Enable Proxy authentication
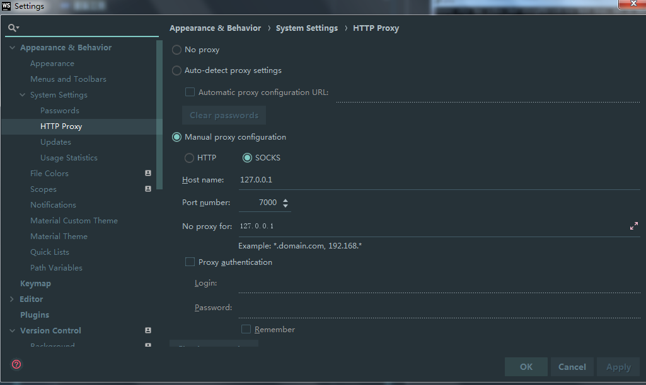 (x=190, y=262)
